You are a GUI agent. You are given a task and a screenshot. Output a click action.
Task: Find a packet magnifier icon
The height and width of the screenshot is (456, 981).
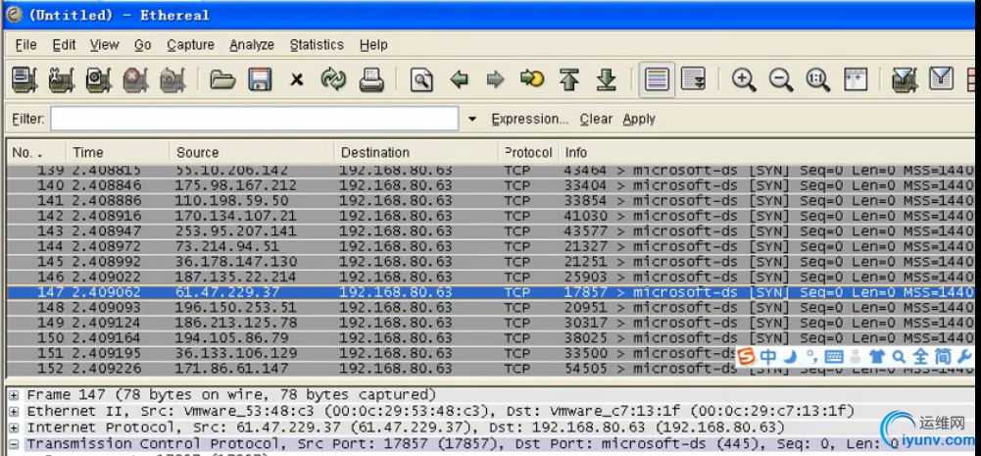pyautogui.click(x=421, y=79)
